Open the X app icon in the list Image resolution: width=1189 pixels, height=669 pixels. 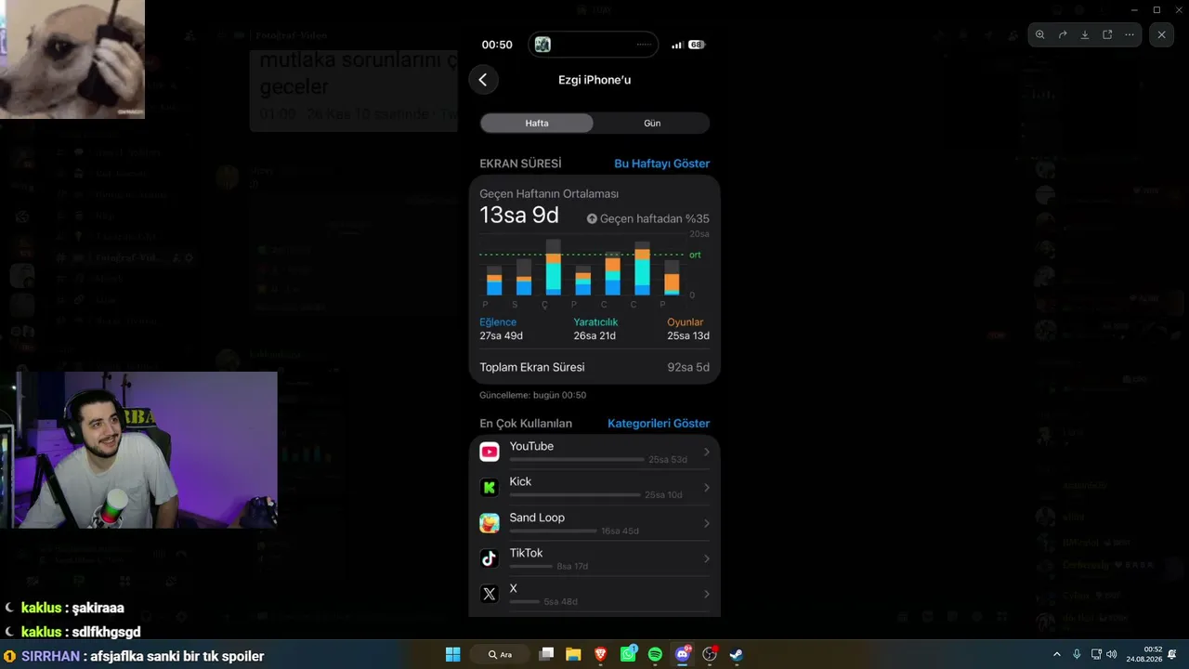pyautogui.click(x=490, y=594)
